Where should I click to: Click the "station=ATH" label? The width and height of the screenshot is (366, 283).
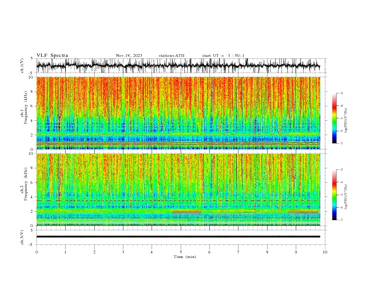[171, 55]
